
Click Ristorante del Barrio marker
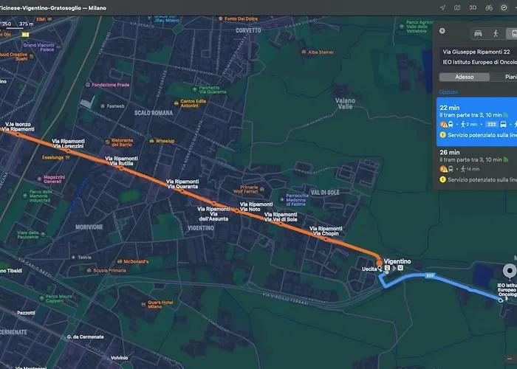point(107,142)
